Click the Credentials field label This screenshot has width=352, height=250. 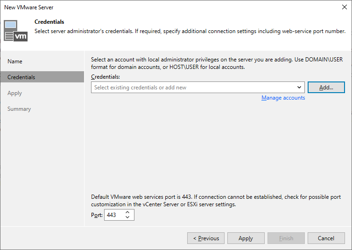106,77
